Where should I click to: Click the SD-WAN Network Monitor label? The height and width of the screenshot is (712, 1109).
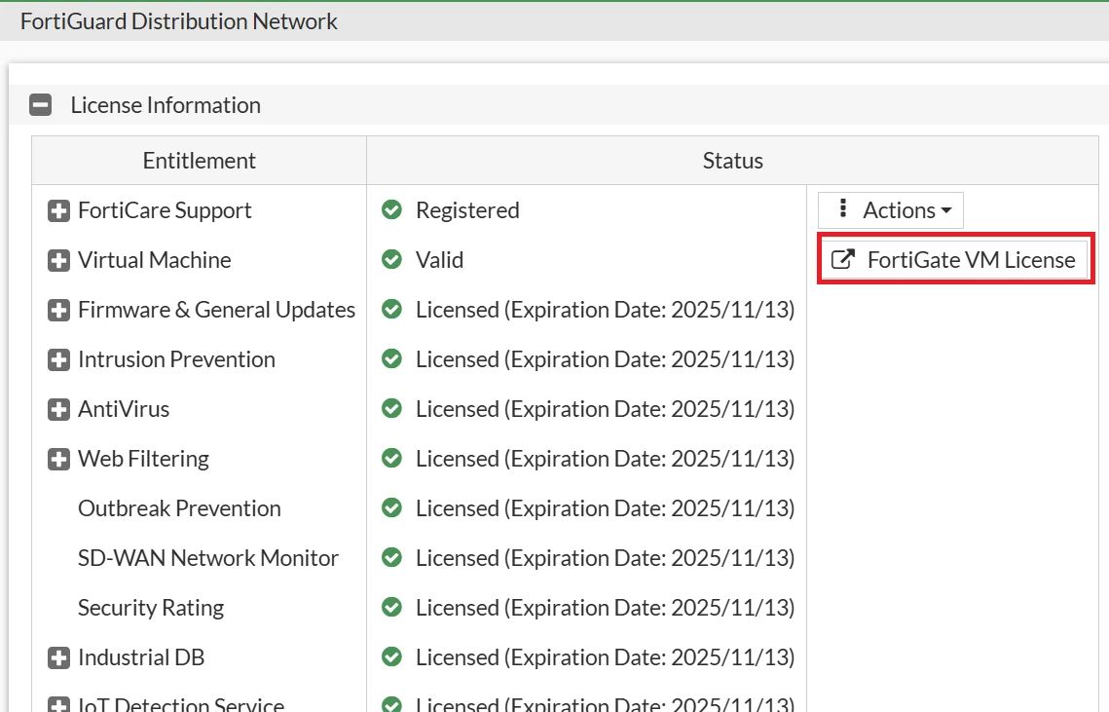(x=208, y=558)
